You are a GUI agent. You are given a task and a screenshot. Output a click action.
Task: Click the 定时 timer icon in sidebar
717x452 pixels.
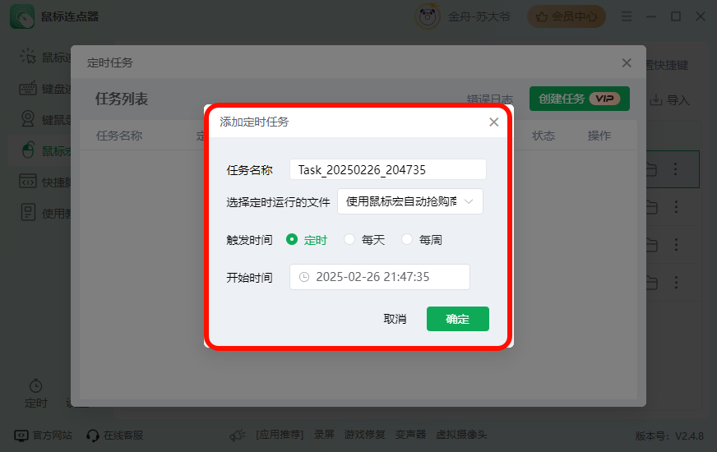coord(35,386)
